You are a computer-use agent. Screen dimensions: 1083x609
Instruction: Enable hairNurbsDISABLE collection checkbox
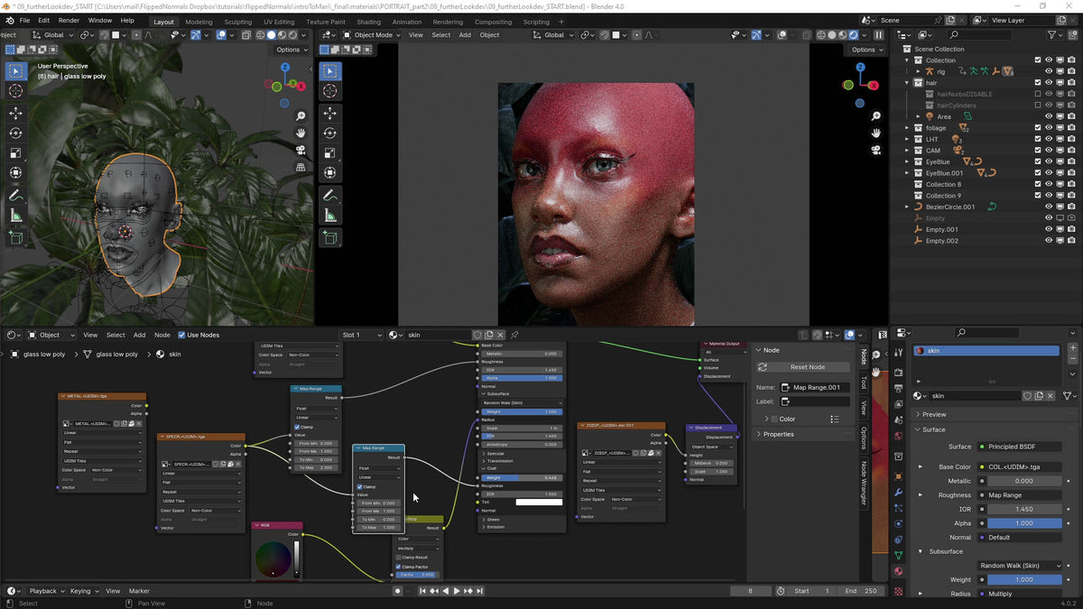(x=1038, y=94)
